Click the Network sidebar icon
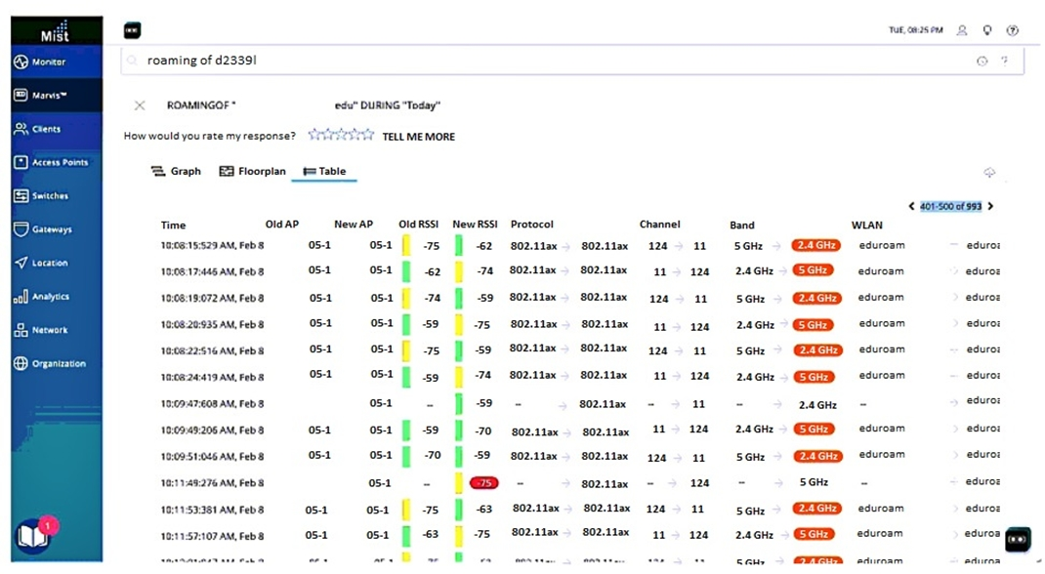 21,330
